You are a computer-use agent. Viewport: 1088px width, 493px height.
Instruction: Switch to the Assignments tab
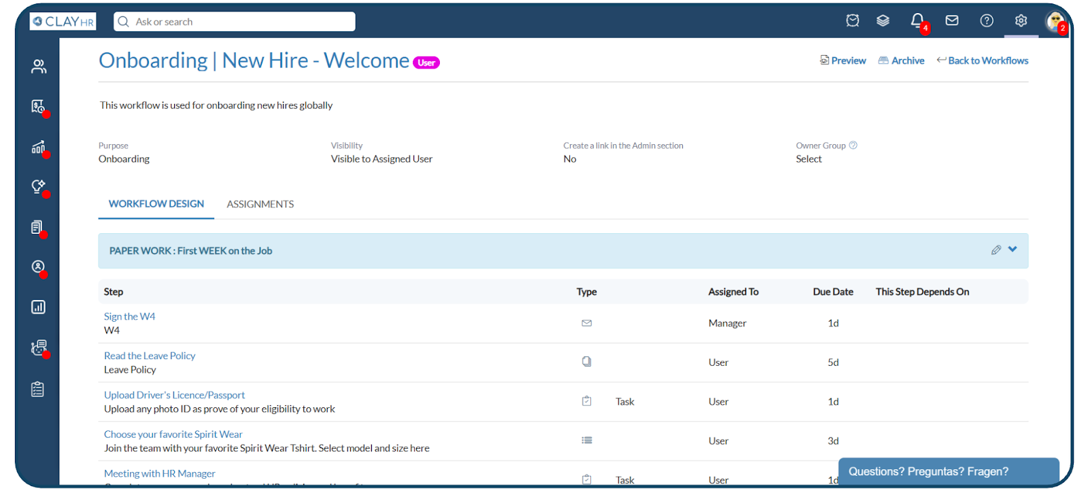(x=260, y=204)
